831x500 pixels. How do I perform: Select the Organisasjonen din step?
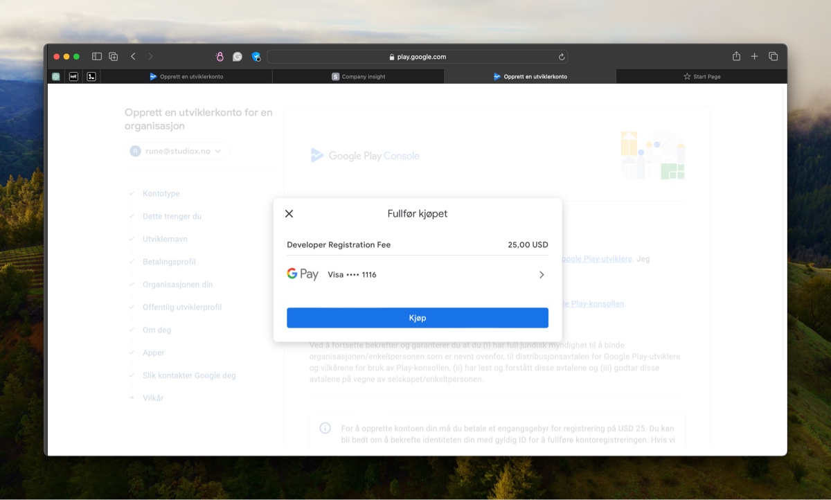coord(177,285)
